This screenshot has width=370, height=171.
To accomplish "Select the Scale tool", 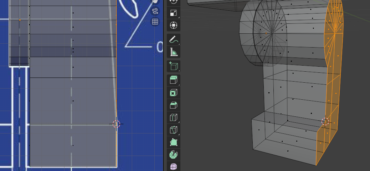I will coord(174,13).
